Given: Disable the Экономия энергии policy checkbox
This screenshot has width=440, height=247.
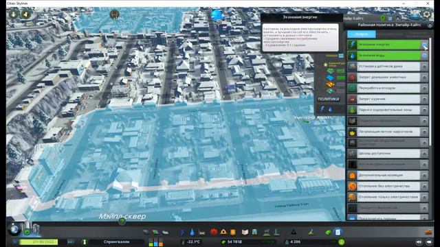Looking at the screenshot, I should 424,45.
